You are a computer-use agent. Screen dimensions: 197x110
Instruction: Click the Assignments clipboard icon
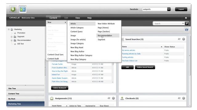52,98
